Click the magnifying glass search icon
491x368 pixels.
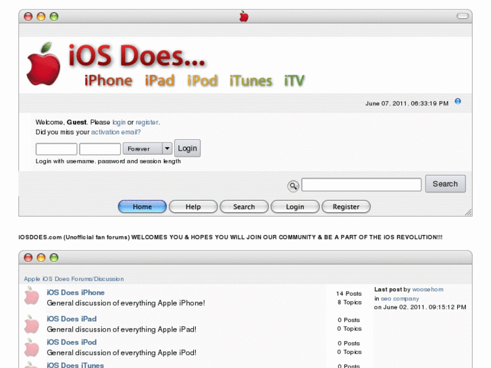tap(293, 186)
